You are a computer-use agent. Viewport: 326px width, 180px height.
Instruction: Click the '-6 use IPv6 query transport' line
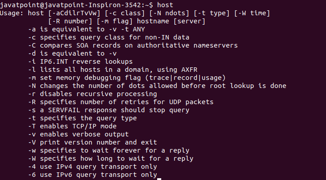pyautogui.click(x=93, y=175)
